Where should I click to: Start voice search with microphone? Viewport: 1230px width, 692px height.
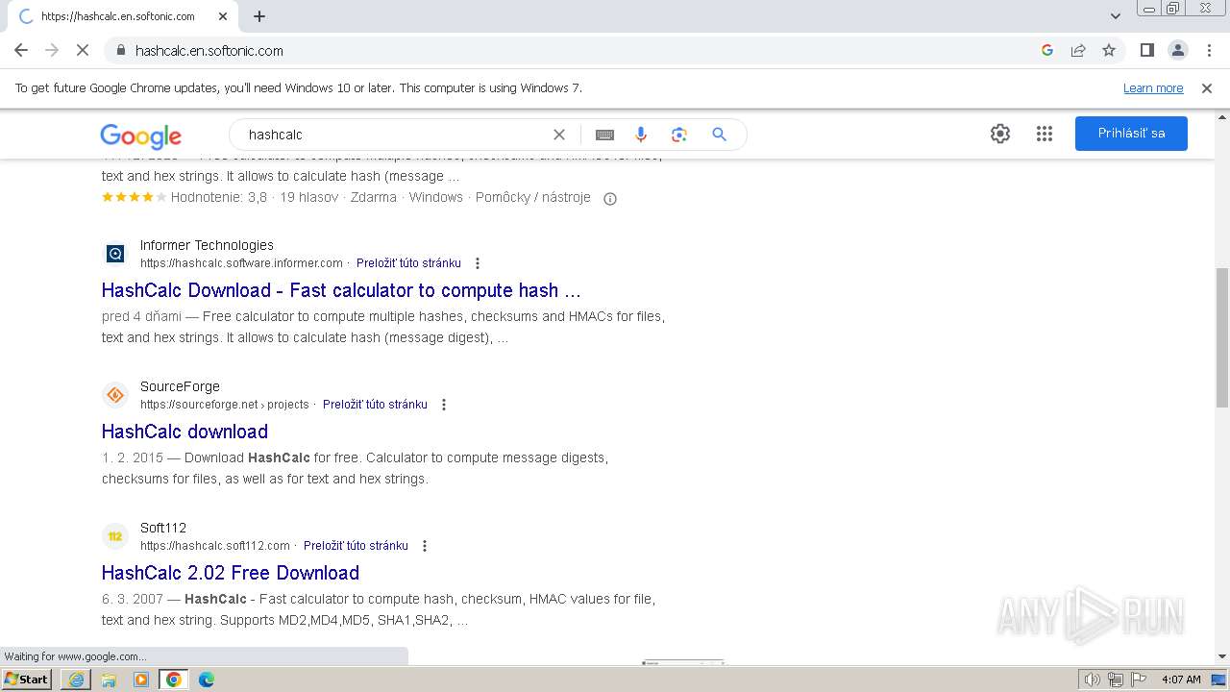(x=641, y=135)
